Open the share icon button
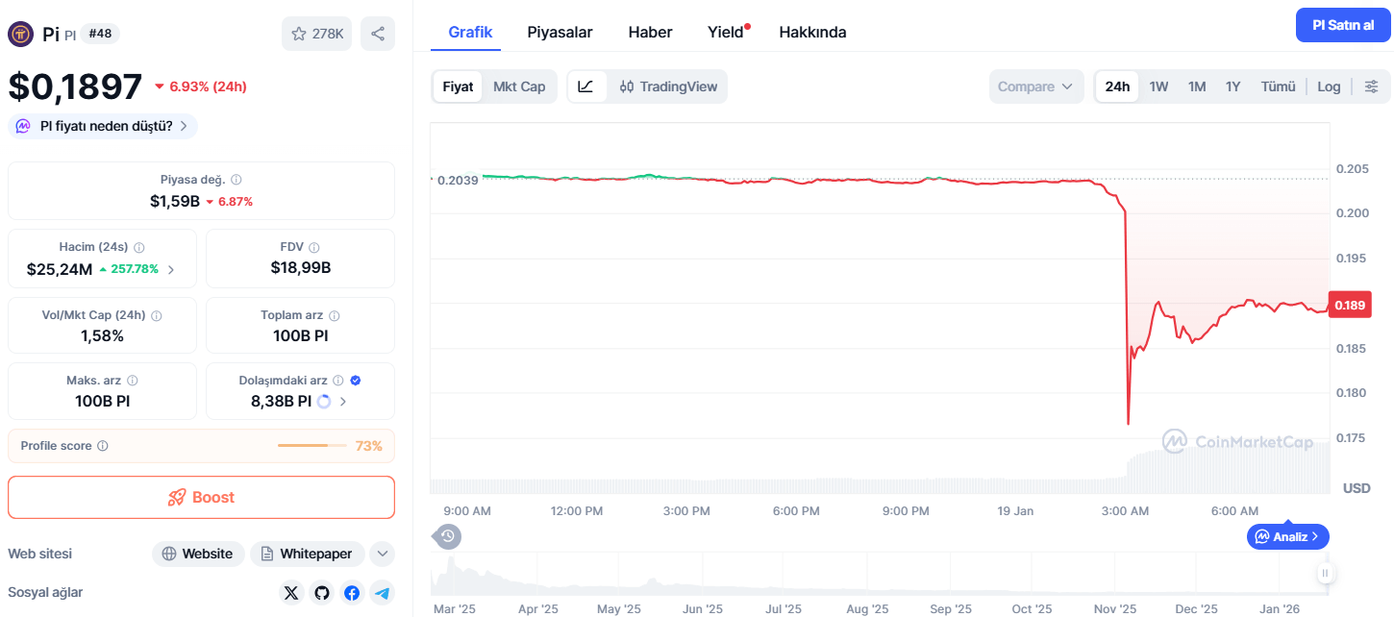The height and width of the screenshot is (617, 1394). [x=378, y=34]
